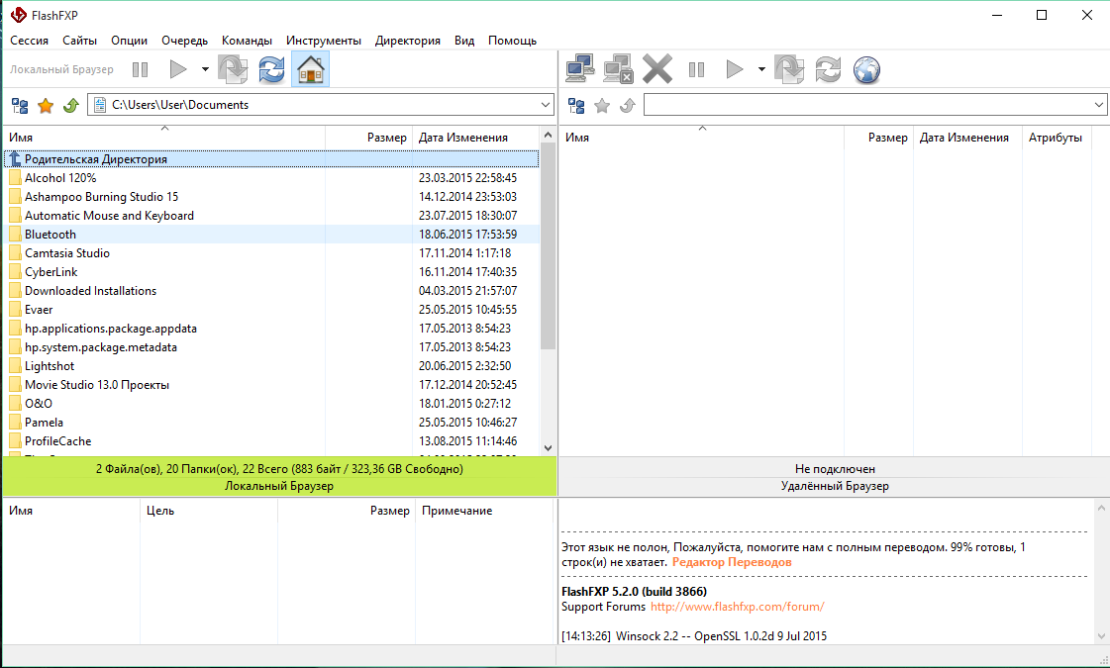This screenshot has height=668, width=1110.
Task: Open the Директория menu
Action: click(x=408, y=41)
